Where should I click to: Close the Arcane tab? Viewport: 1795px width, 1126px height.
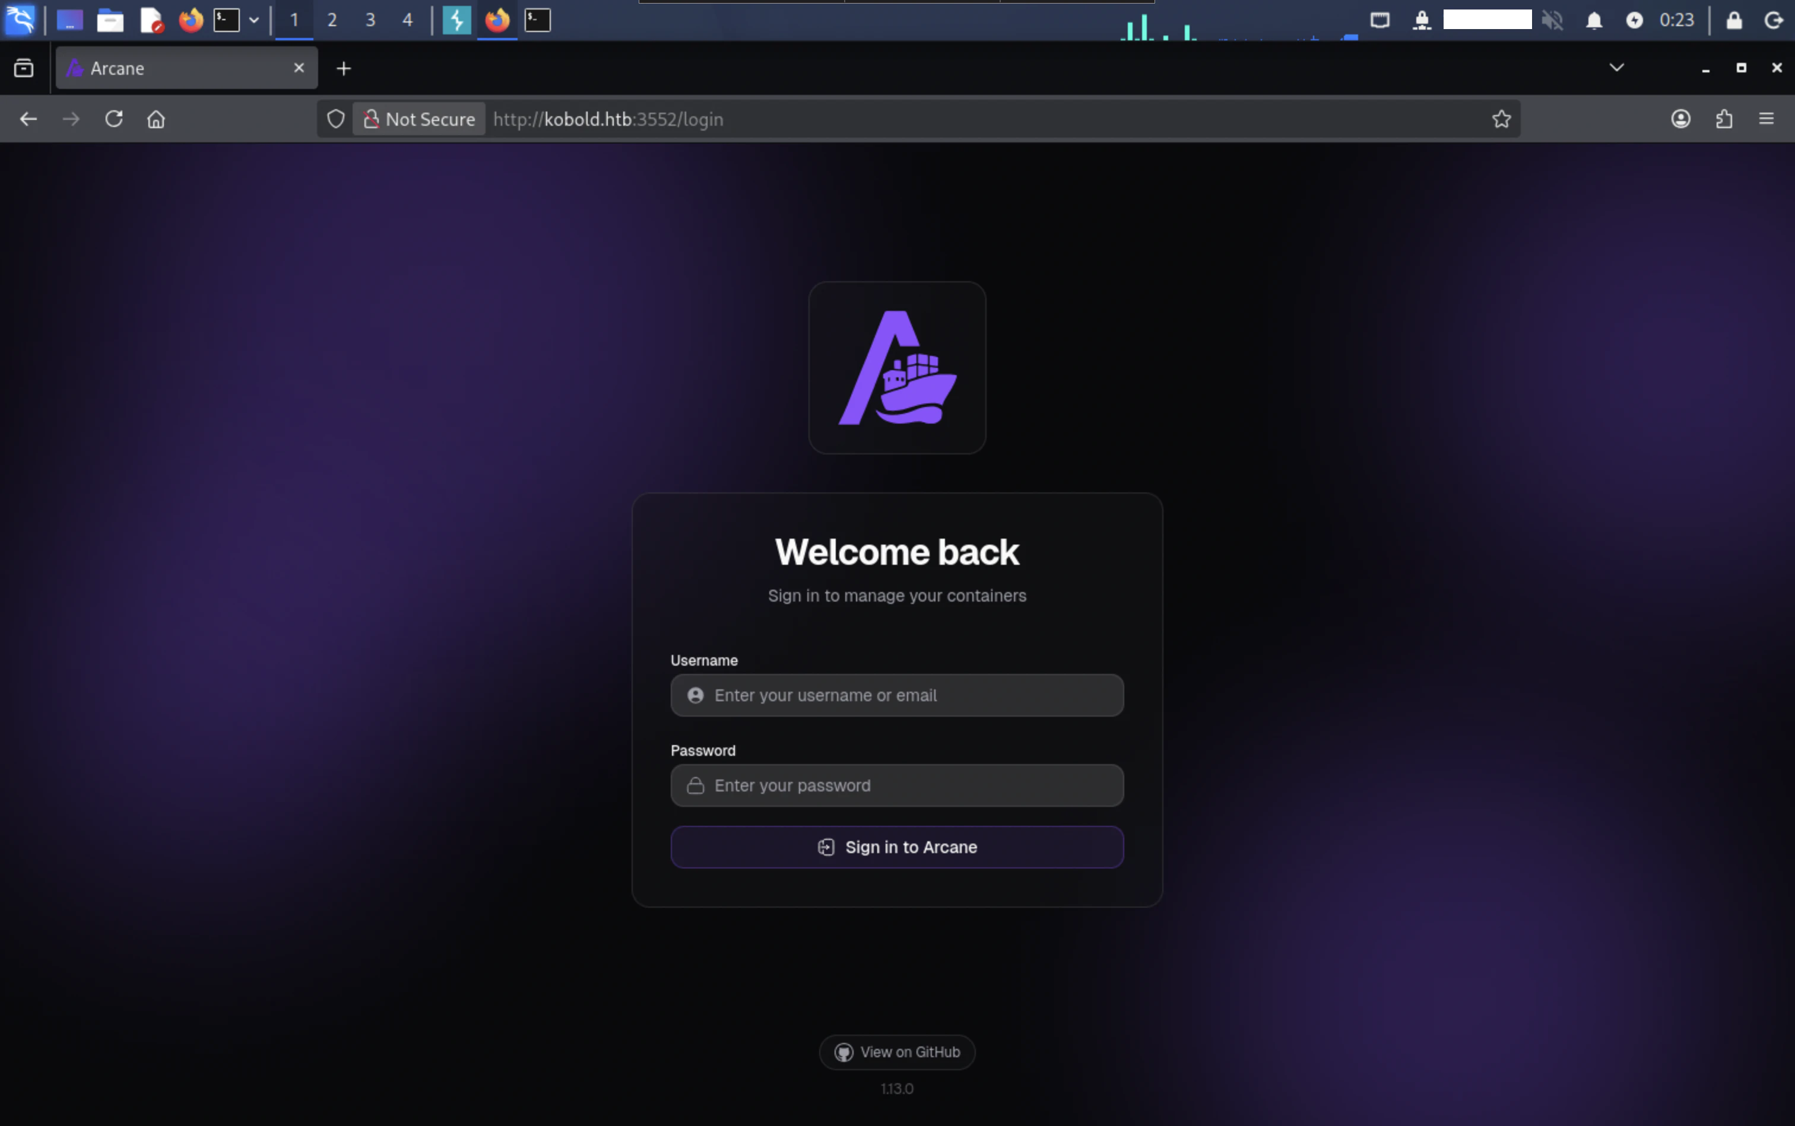click(299, 68)
